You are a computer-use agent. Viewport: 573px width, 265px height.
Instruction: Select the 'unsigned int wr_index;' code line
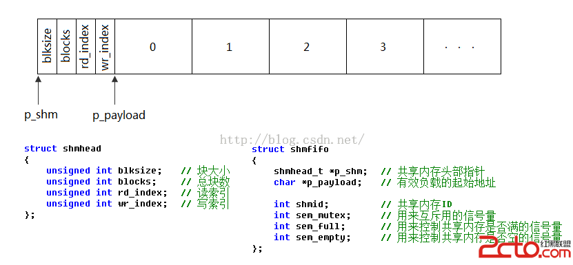[107, 203]
